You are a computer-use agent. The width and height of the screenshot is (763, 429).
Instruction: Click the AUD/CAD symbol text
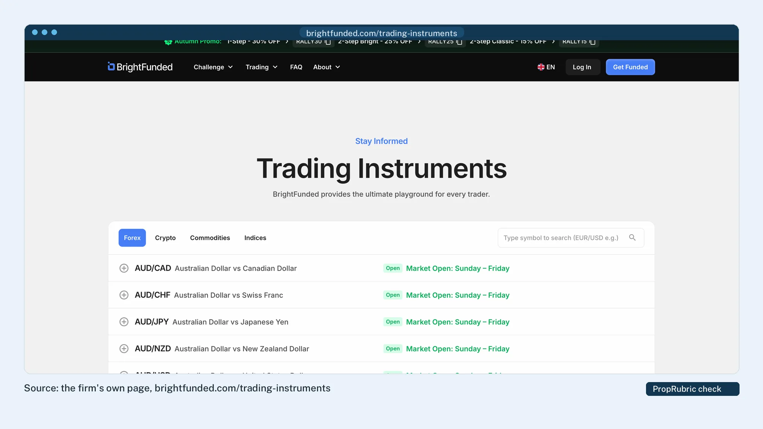[153, 268]
